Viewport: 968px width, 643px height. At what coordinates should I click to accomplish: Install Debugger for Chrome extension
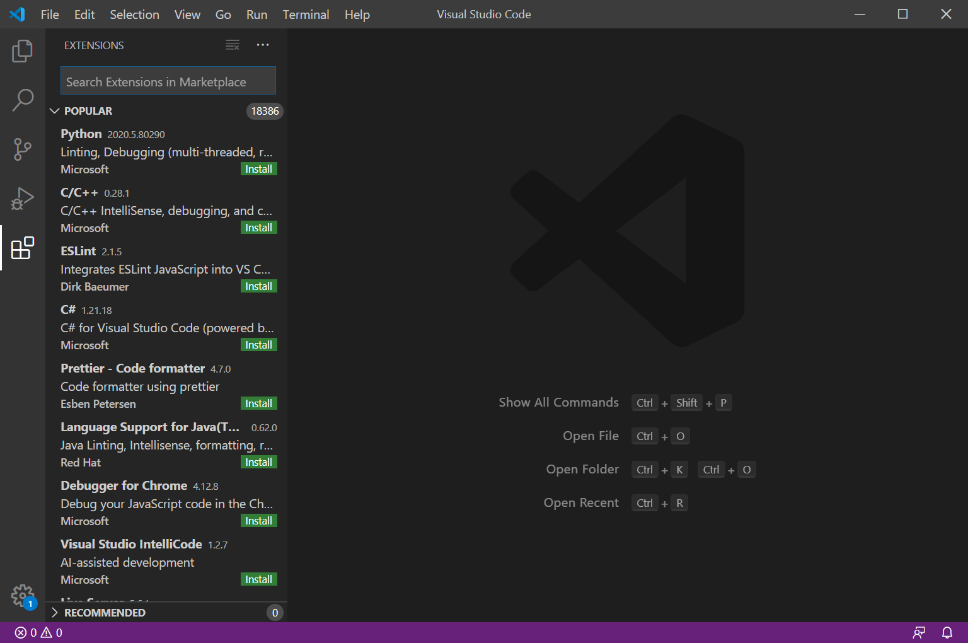[x=259, y=521]
